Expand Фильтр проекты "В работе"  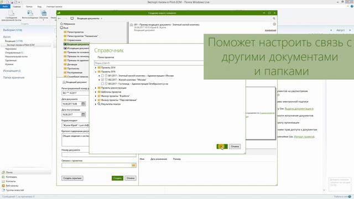(x=96, y=96)
